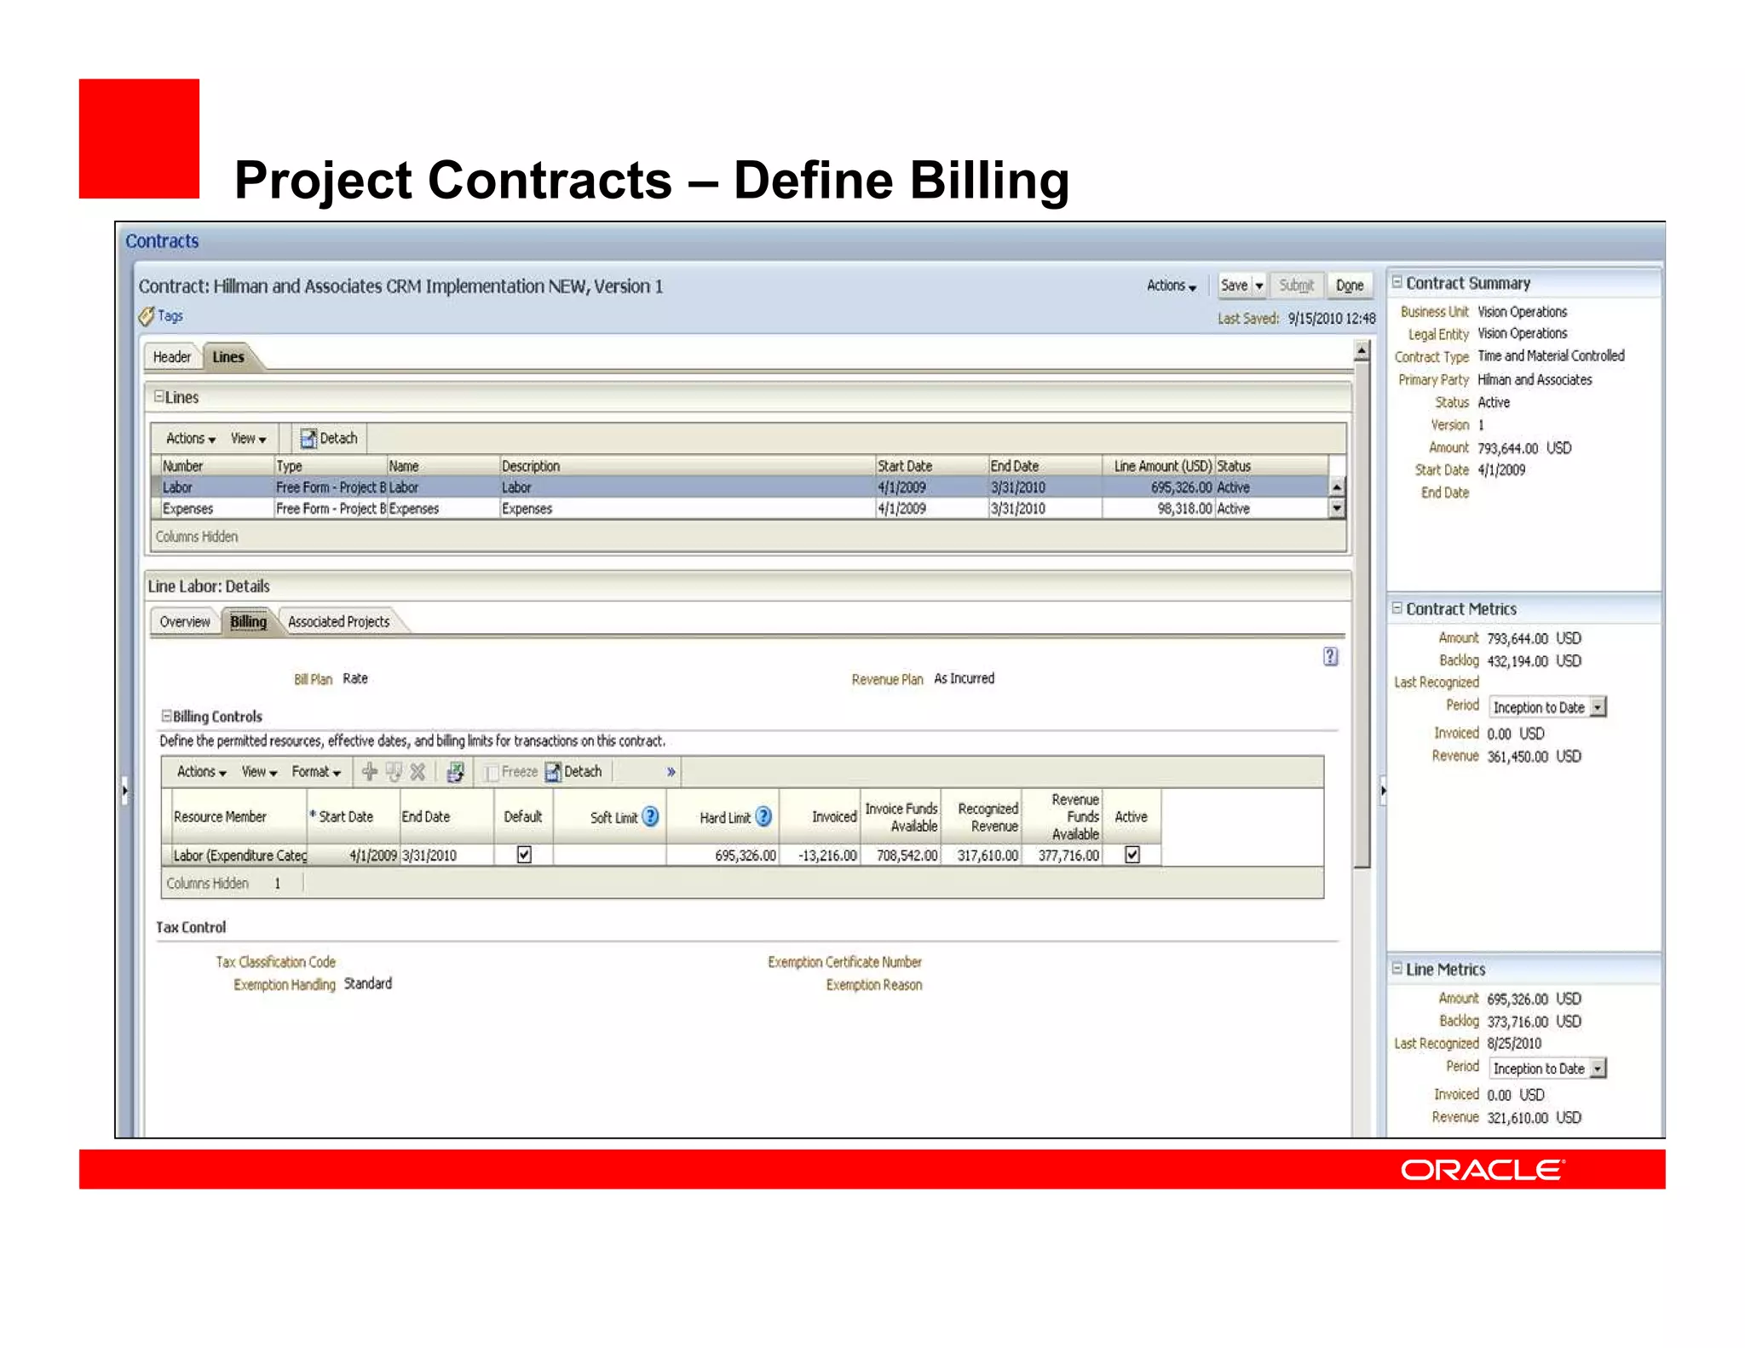This screenshot has width=1745, height=1348.
Task: Click the right pane splitter arrow
Action: [x=1382, y=790]
